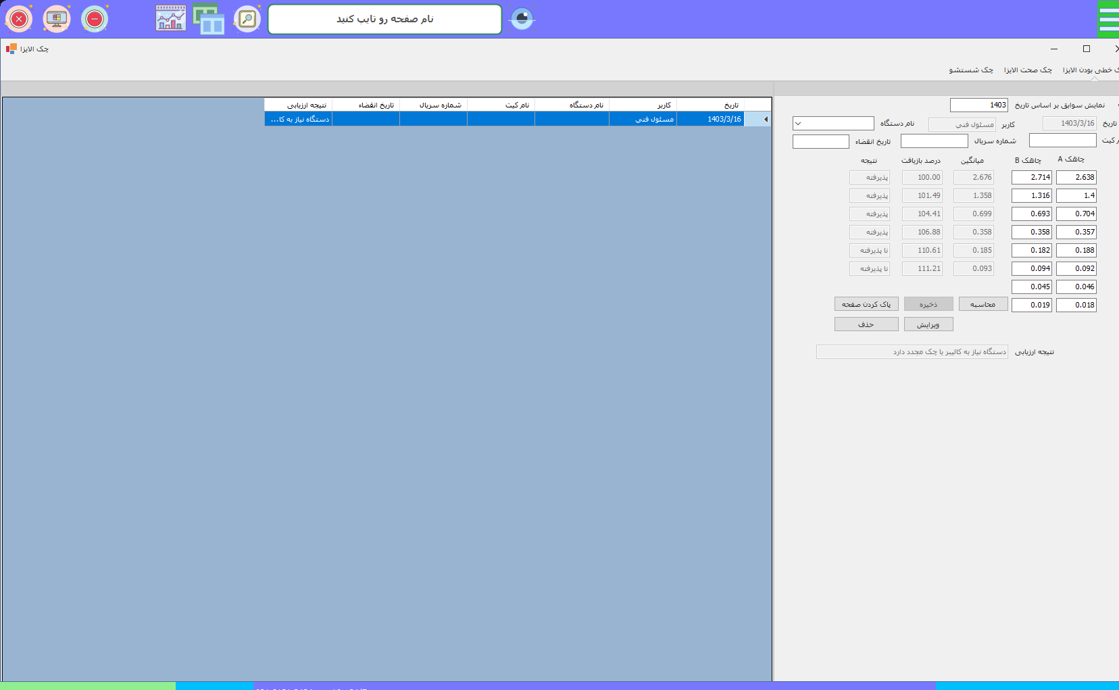This screenshot has width=1119, height=690.
Task: Click the green-blue windows layout icon
Action: (x=209, y=19)
